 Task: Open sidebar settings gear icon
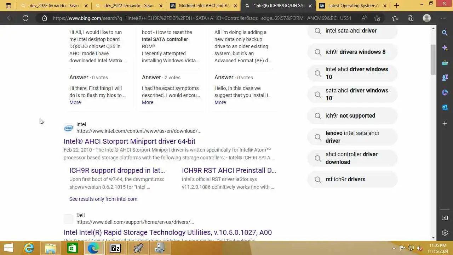click(x=445, y=233)
